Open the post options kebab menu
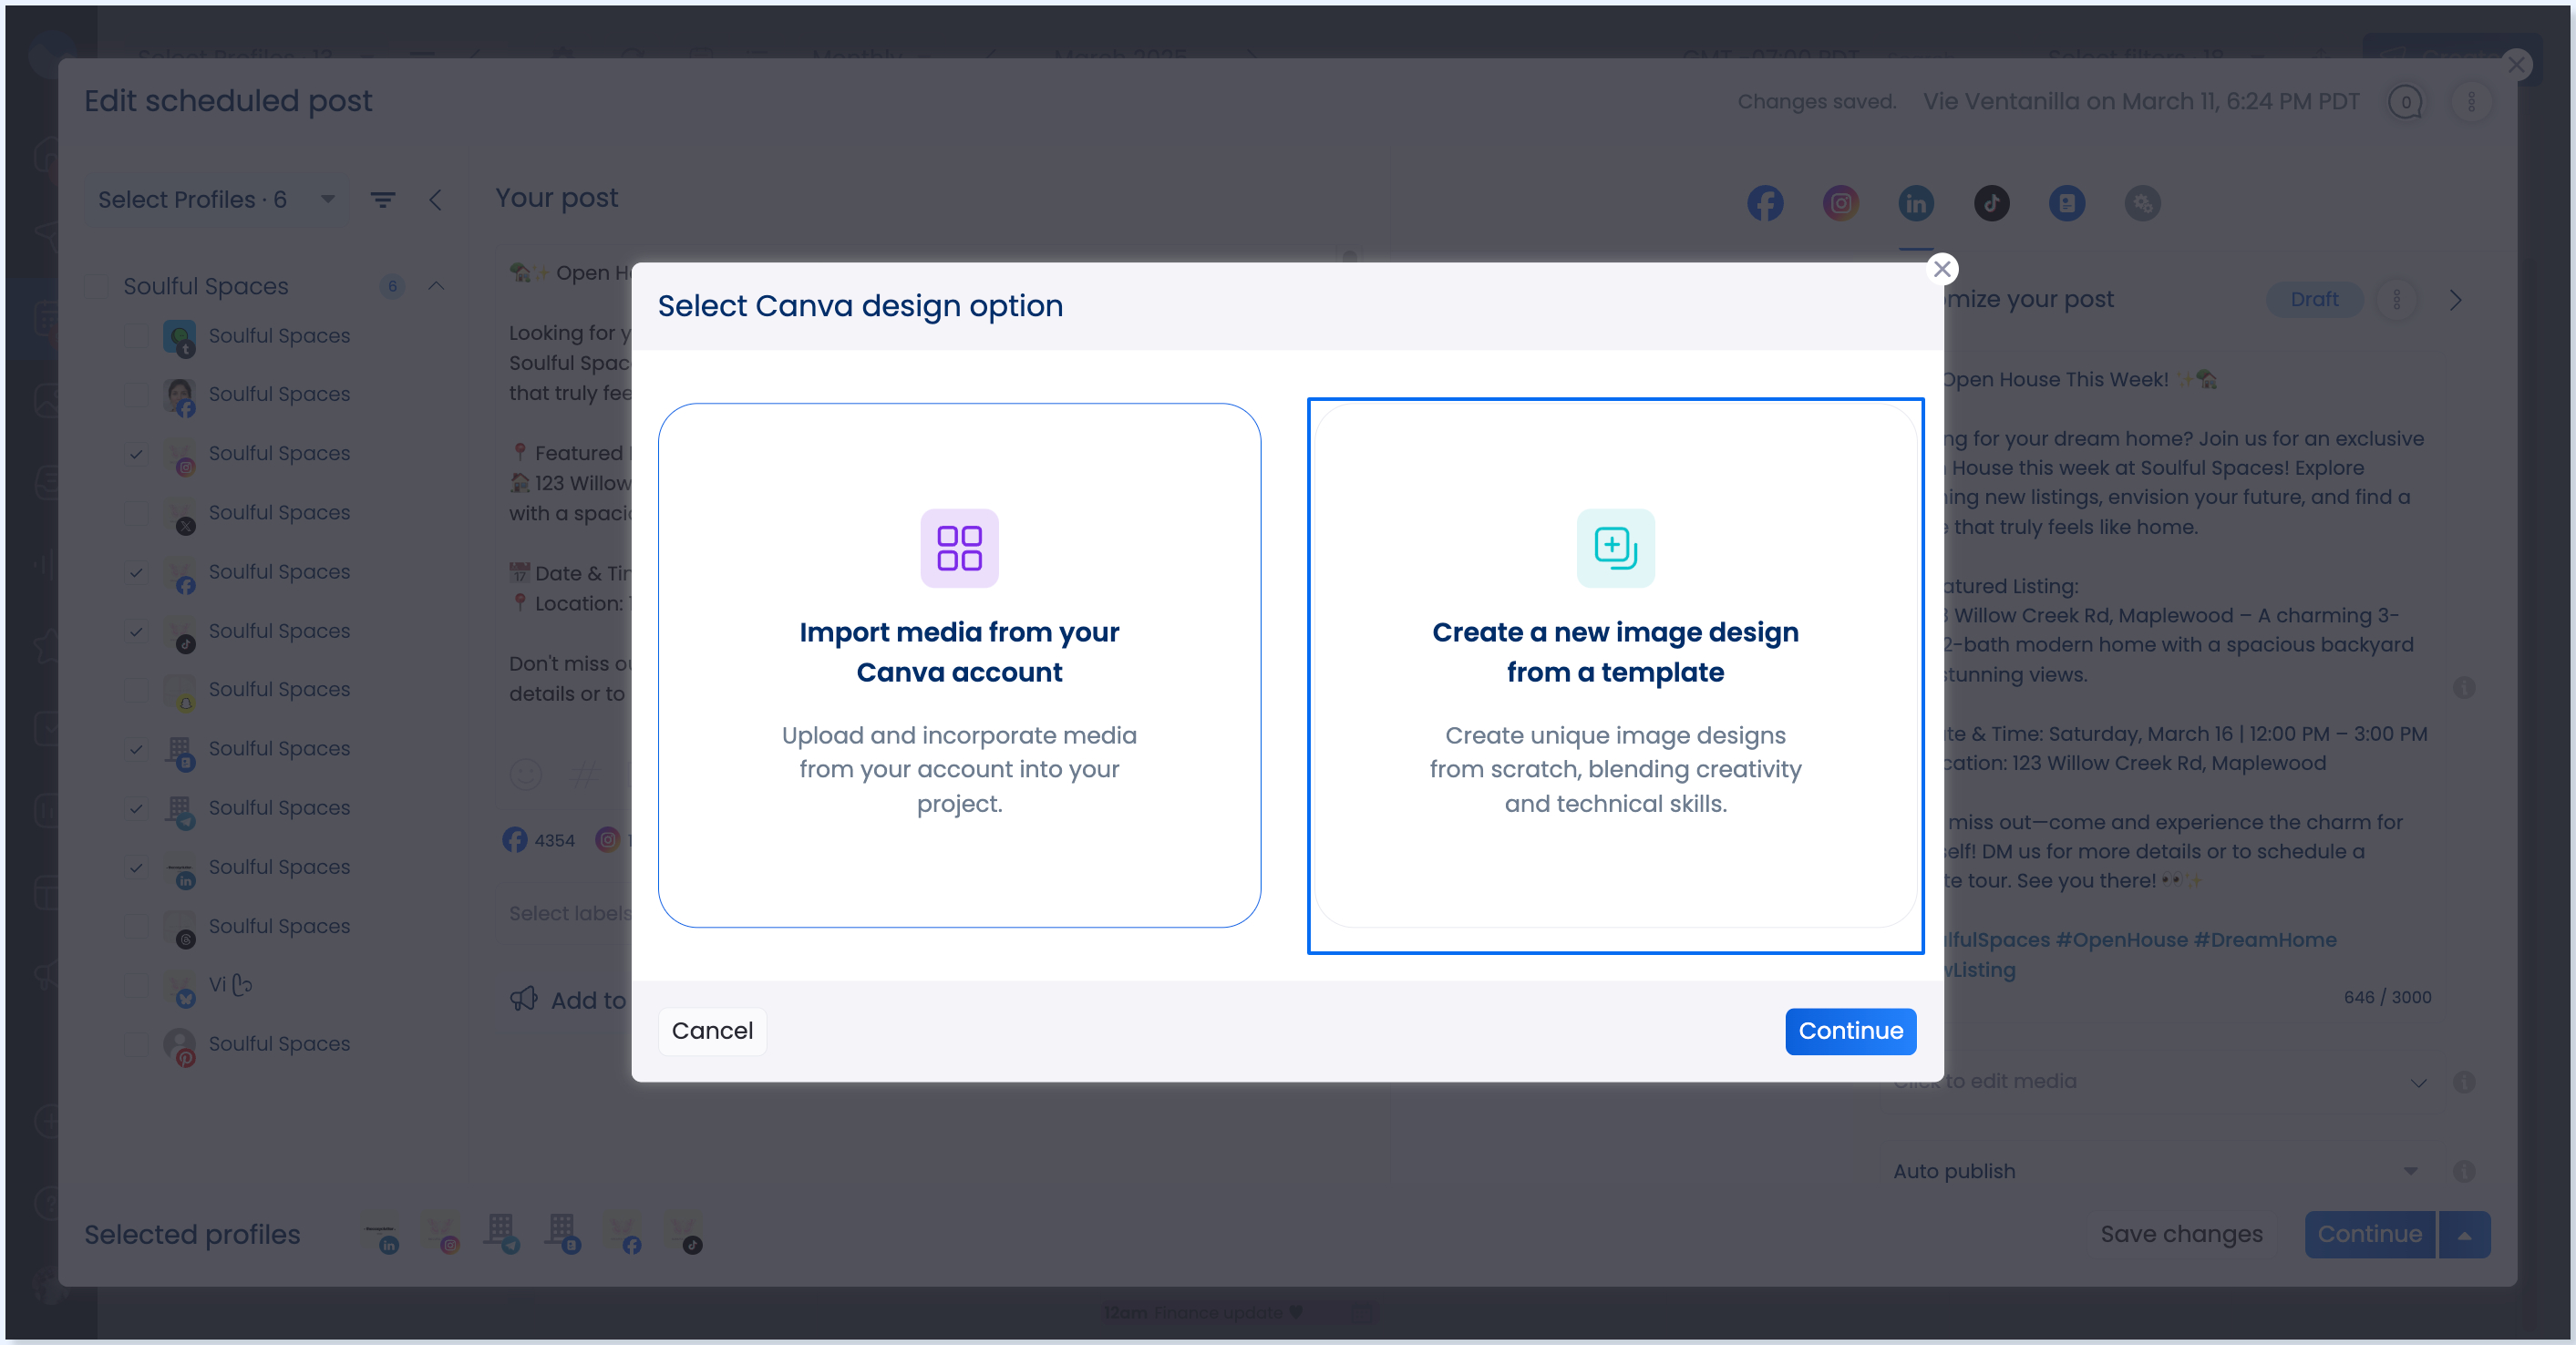This screenshot has width=2576, height=1345. tap(2471, 101)
